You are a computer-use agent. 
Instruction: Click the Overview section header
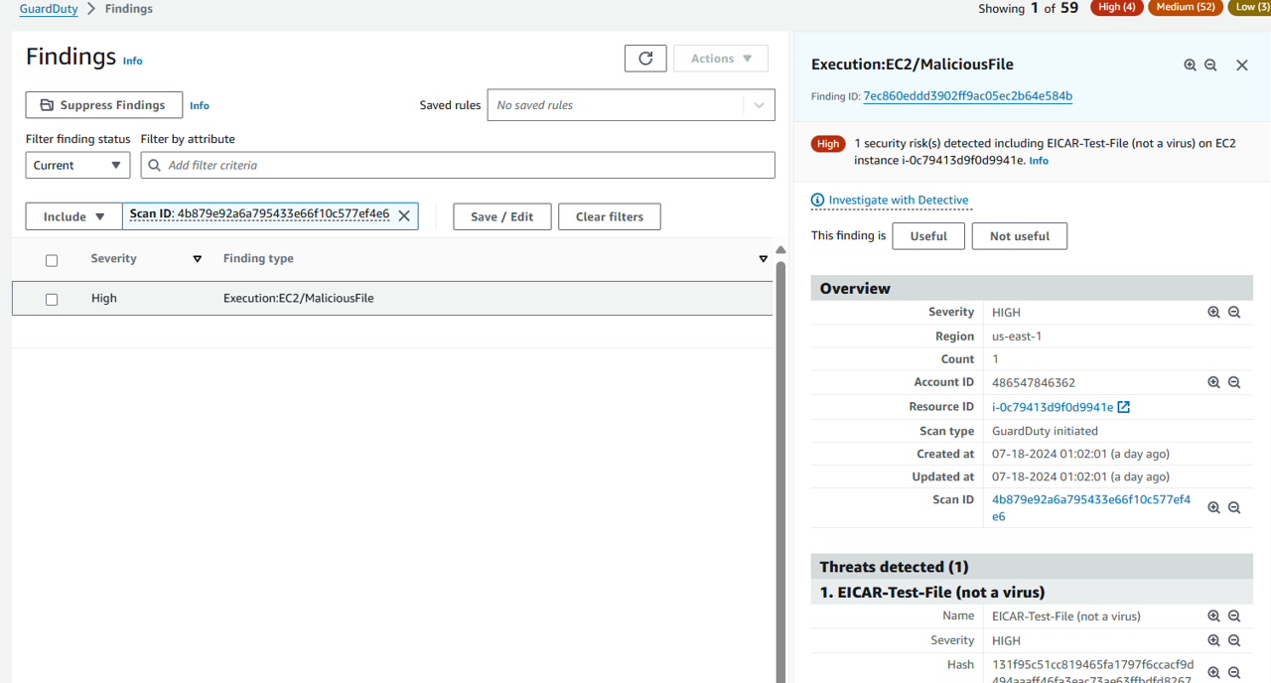(x=1032, y=289)
